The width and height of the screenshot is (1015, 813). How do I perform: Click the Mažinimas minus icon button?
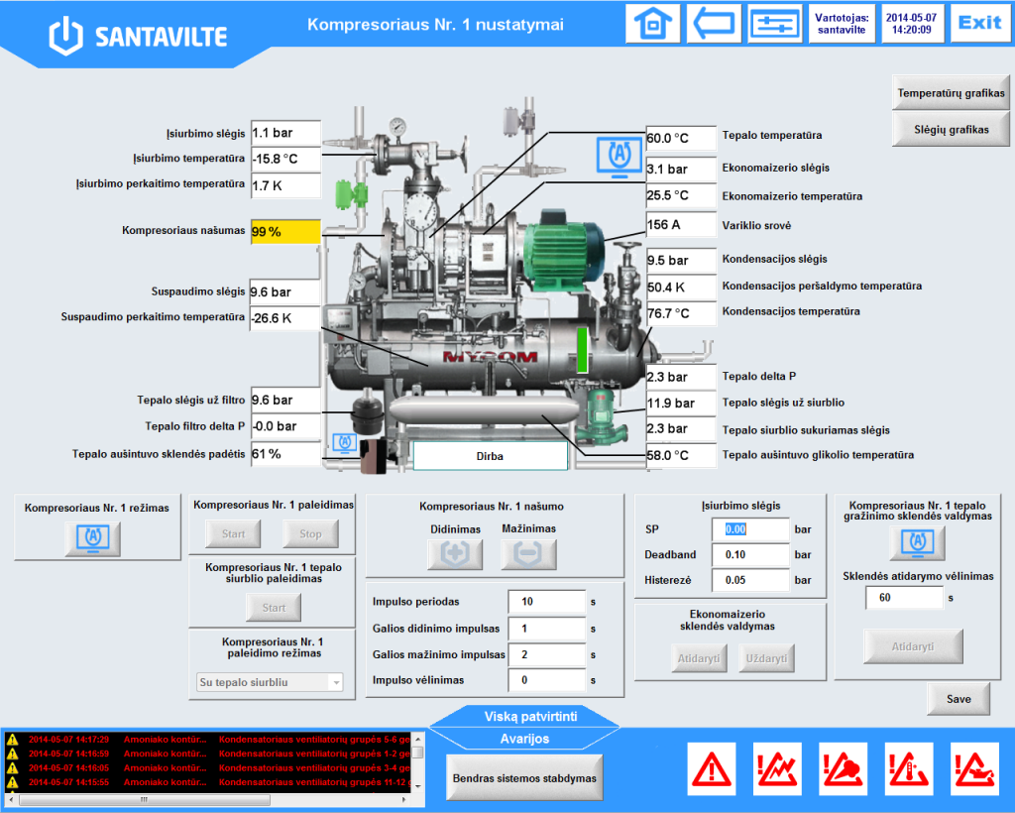528,554
